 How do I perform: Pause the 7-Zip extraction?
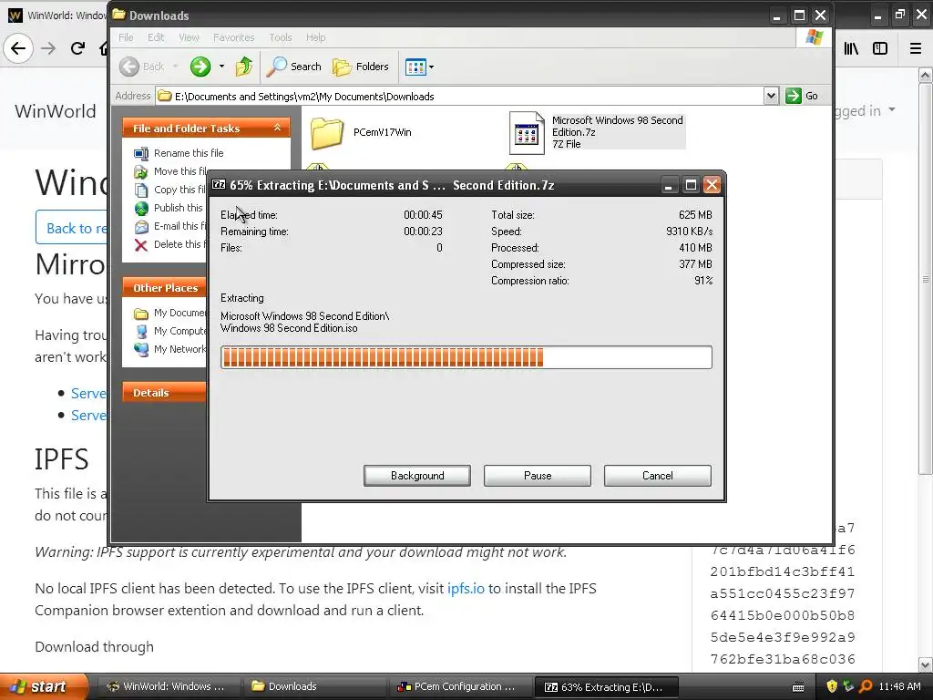point(538,476)
